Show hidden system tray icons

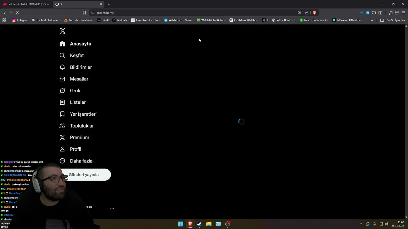(x=361, y=224)
